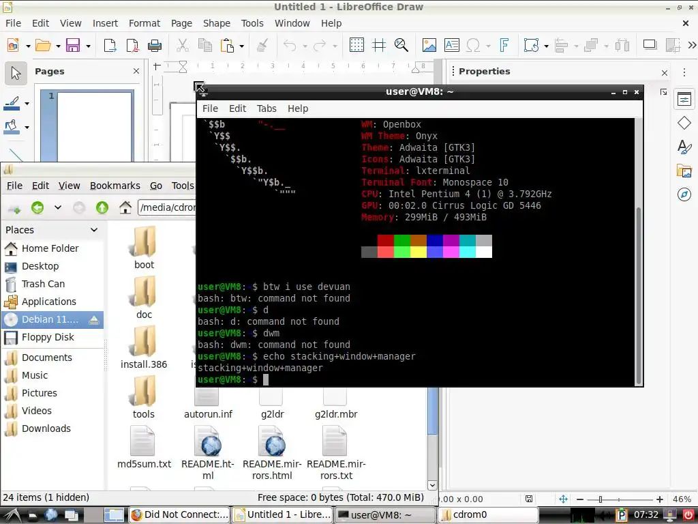This screenshot has height=524, width=698.
Task: Open the terminal Edit menu
Action: click(x=237, y=108)
